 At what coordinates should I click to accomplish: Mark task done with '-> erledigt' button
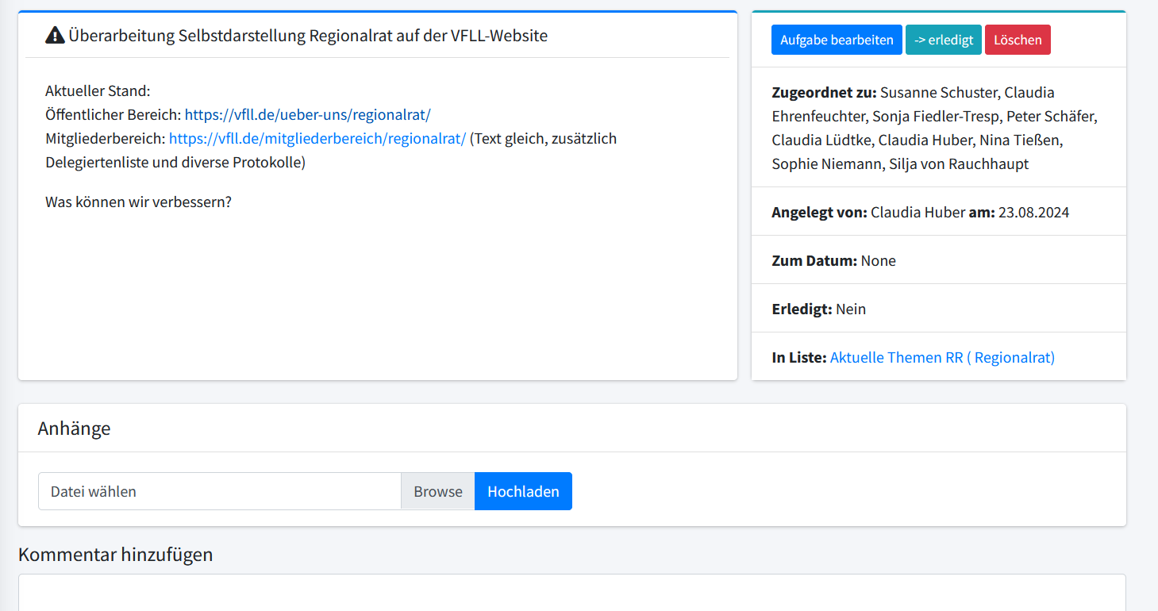coord(943,40)
